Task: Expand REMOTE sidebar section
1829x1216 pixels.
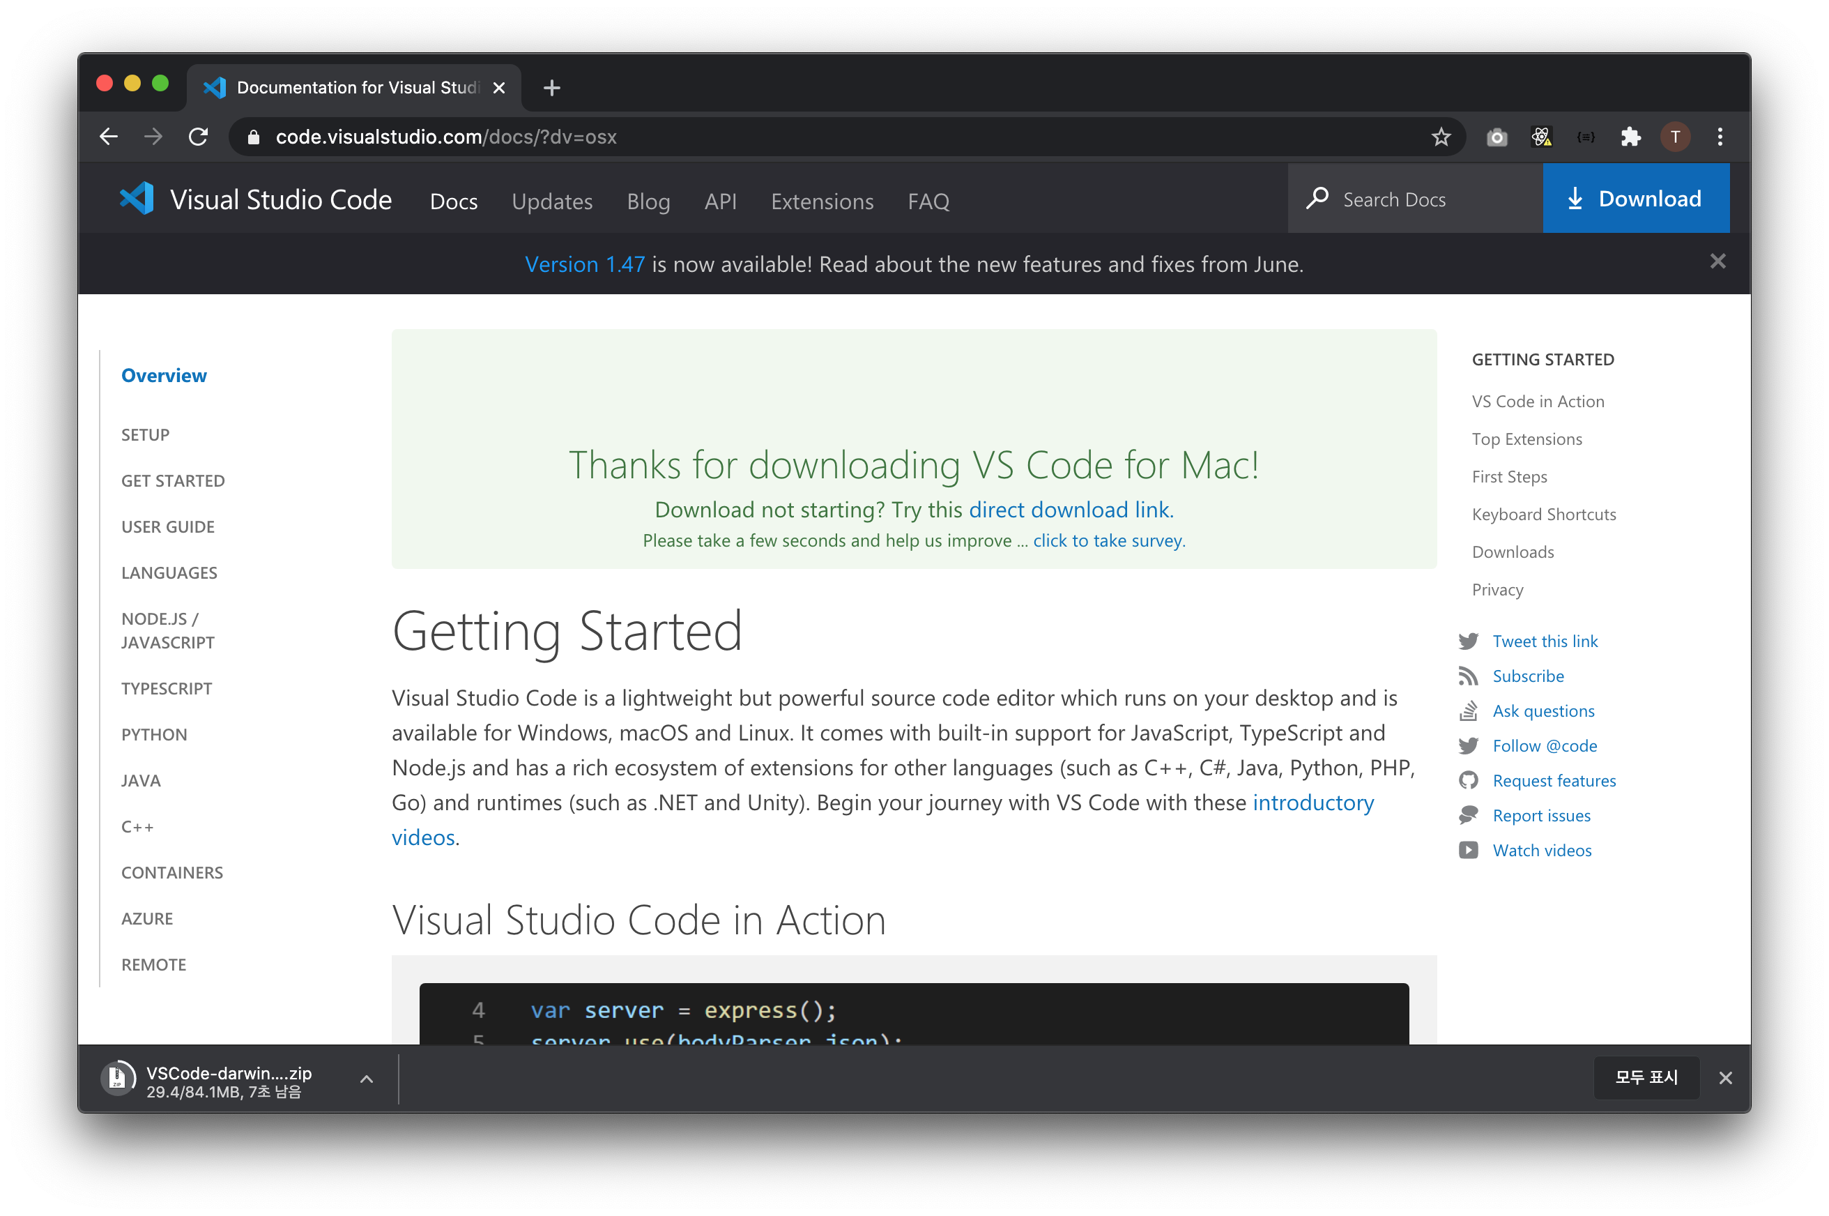Action: click(x=153, y=965)
